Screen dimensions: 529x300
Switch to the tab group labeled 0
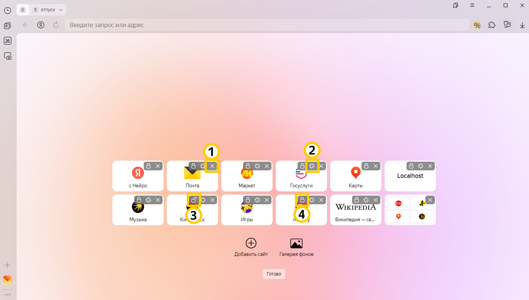tap(23, 10)
